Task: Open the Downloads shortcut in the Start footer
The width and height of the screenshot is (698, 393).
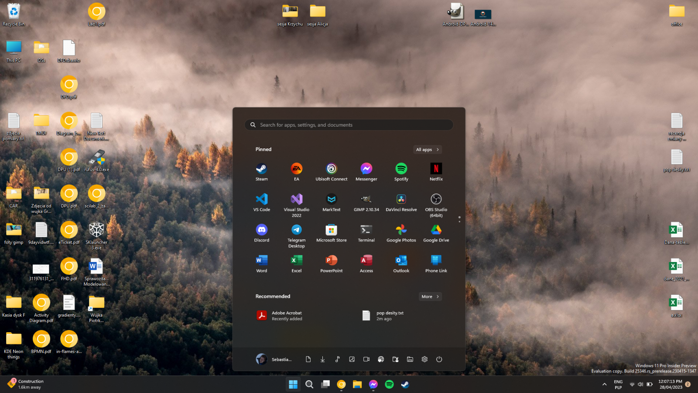Action: click(322, 359)
